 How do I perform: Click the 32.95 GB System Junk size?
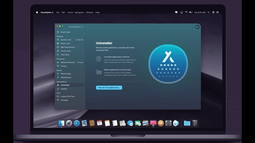(x=79, y=40)
